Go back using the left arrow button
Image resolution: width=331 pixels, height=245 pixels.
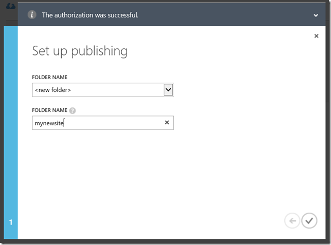[292, 221]
